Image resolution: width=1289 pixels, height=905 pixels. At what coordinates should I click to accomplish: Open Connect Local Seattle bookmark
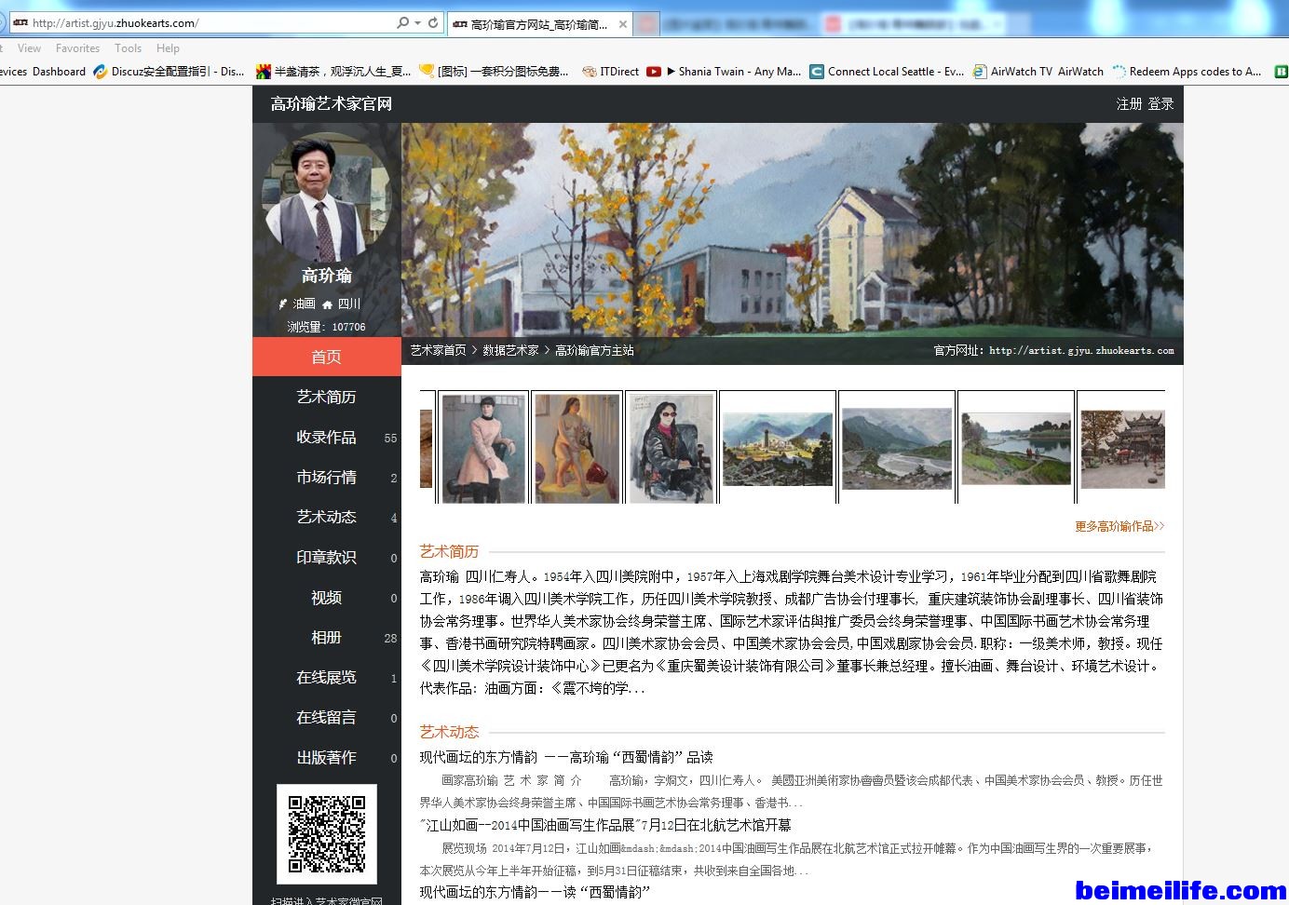point(887,72)
